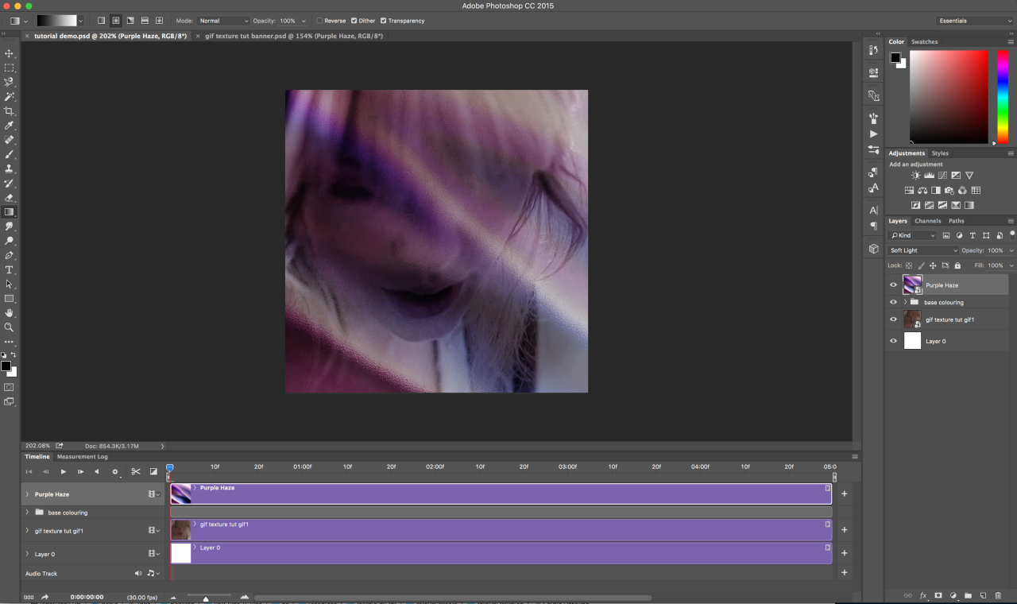Click the render video arrow button
This screenshot has width=1017, height=604.
pyautogui.click(x=45, y=597)
